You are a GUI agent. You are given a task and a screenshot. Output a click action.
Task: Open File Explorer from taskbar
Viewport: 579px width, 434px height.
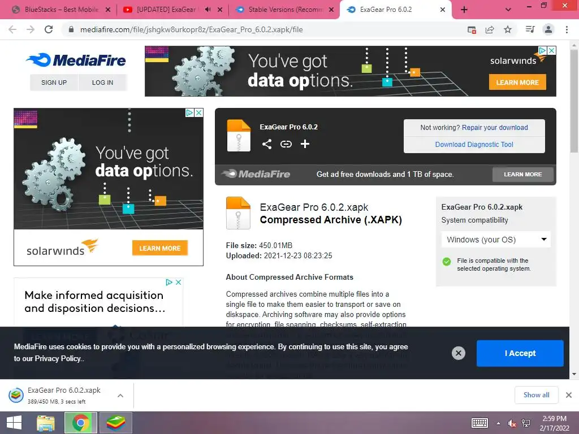pyautogui.click(x=46, y=423)
